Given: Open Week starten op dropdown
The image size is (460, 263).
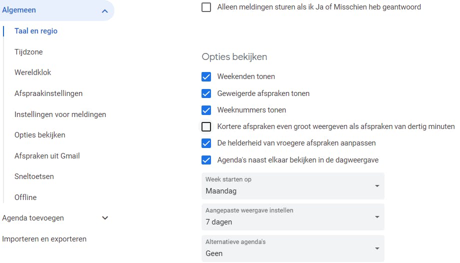Looking at the screenshot, I should click(293, 186).
